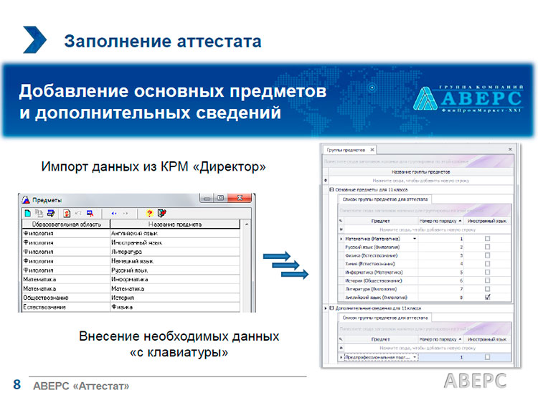This screenshot has height=398, width=538.
Task: Select Немецкий язык row in Предметы list
Action: click(131, 261)
